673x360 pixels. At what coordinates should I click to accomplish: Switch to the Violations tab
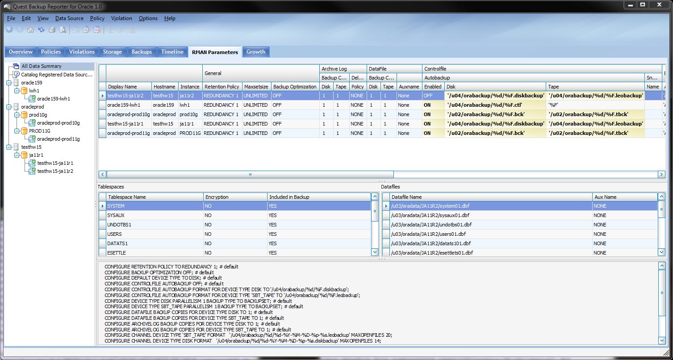82,52
